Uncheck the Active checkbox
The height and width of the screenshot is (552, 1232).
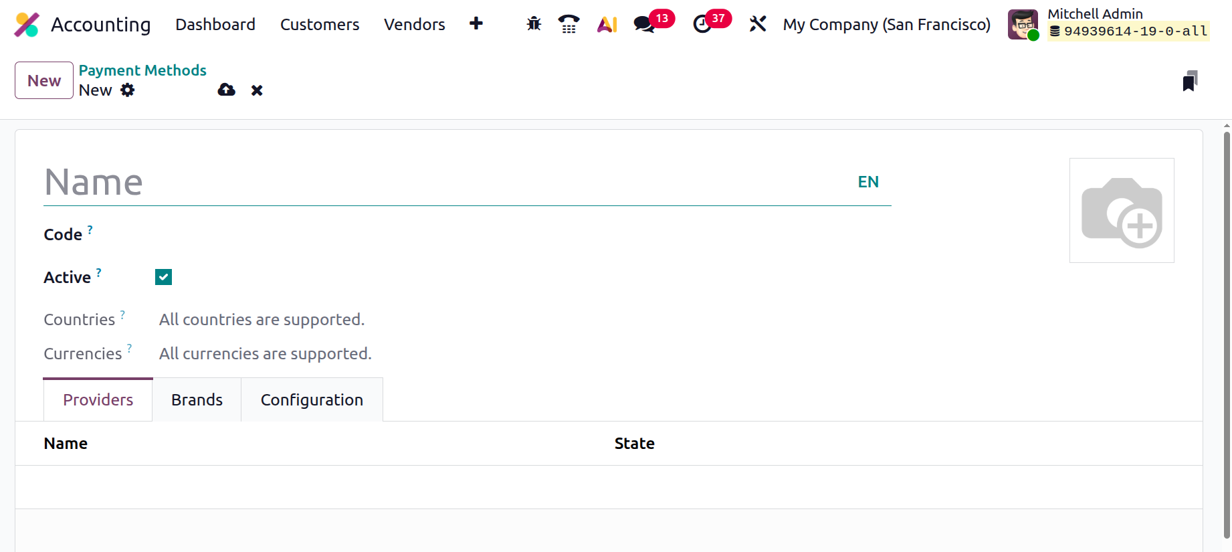point(164,277)
